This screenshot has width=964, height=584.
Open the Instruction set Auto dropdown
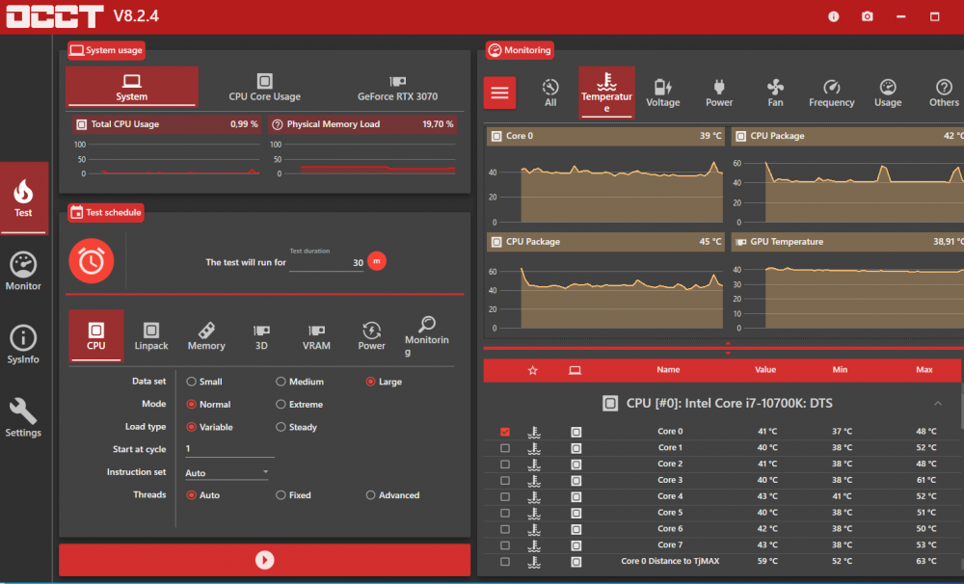pyautogui.click(x=228, y=473)
